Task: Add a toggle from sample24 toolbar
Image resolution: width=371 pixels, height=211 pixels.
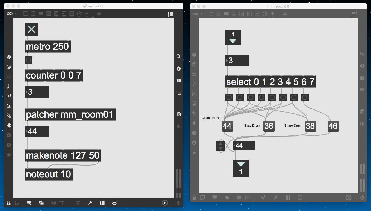Action: point(48,13)
